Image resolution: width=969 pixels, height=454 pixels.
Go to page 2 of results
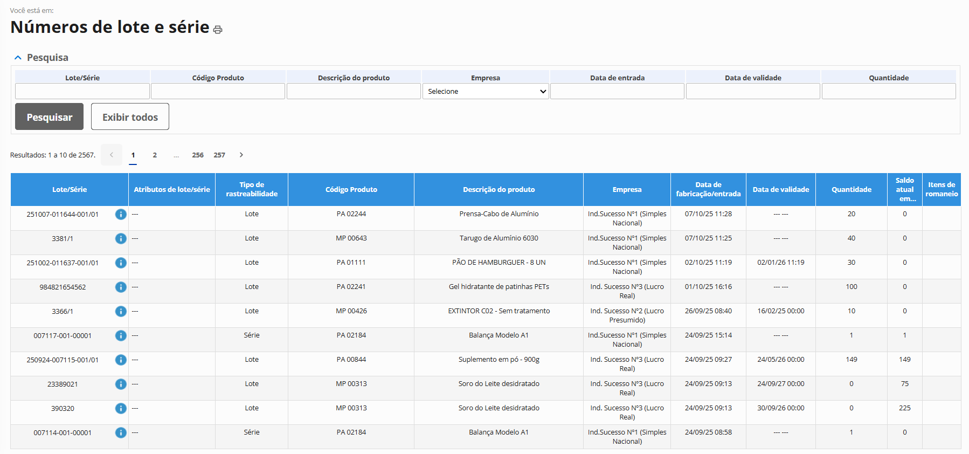pos(155,155)
